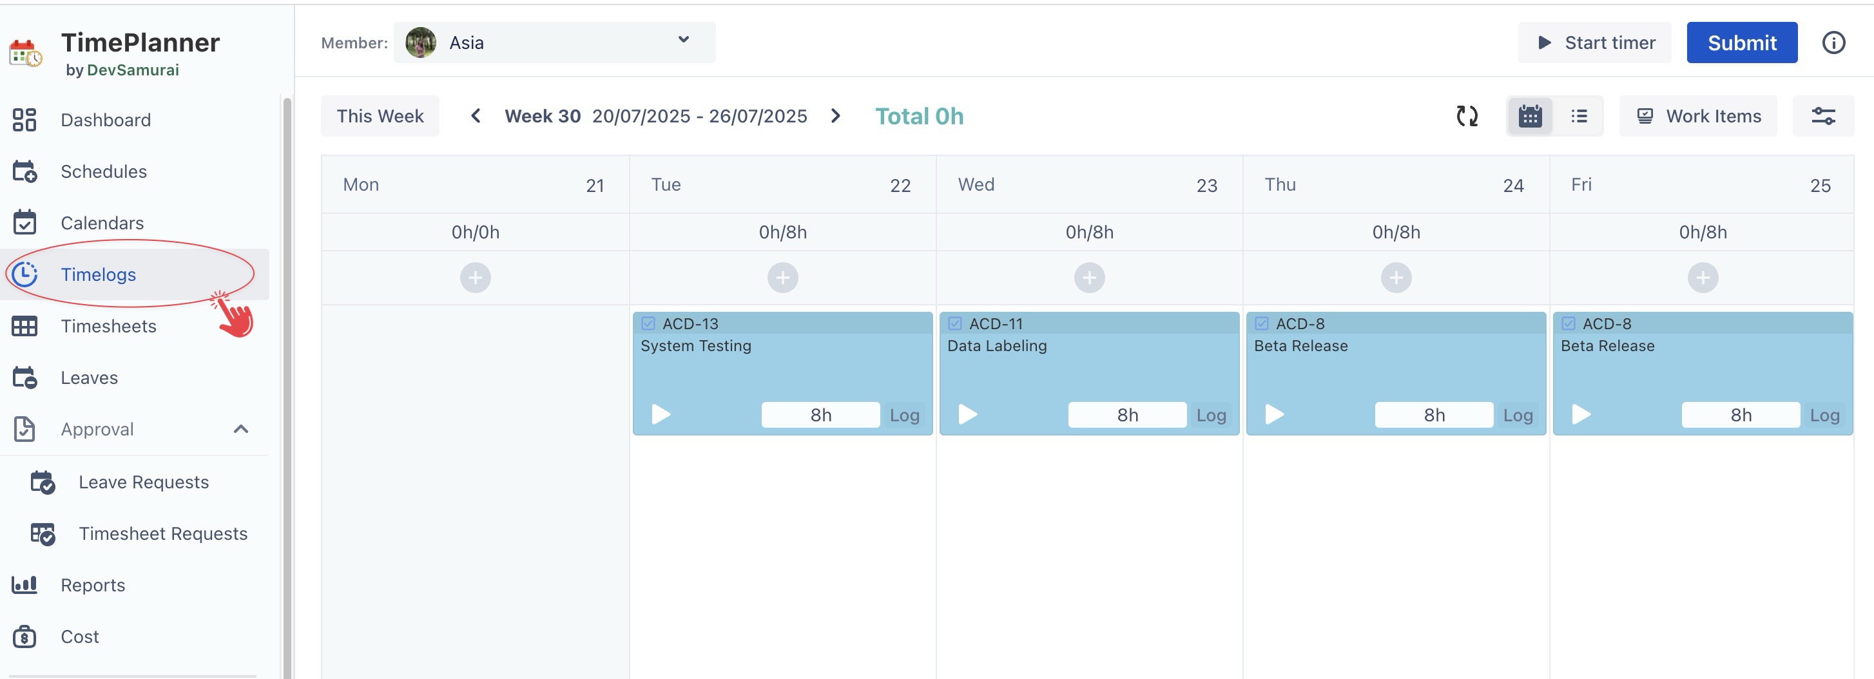Click the Start timer button
Screen dimensions: 1874x679
pyautogui.click(x=1594, y=43)
